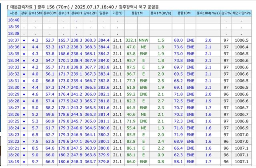Select the 18:31 time cell
The image size is (256, 168).
[14, 81]
